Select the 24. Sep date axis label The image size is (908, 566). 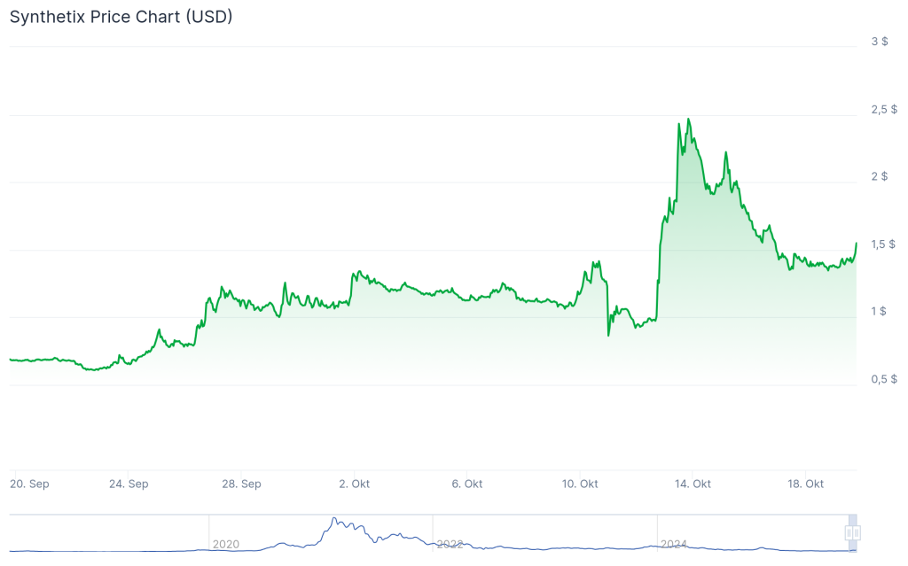129,484
